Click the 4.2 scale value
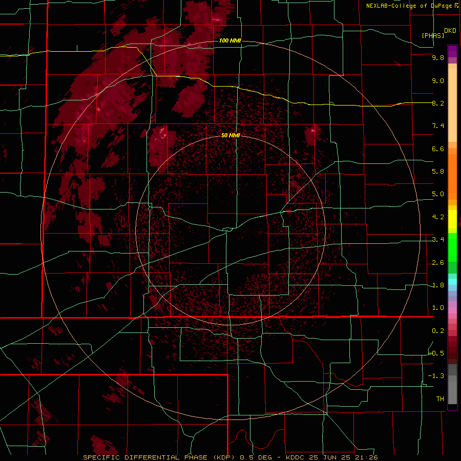Image resolution: width=461 pixels, height=461 pixels. tap(438, 217)
